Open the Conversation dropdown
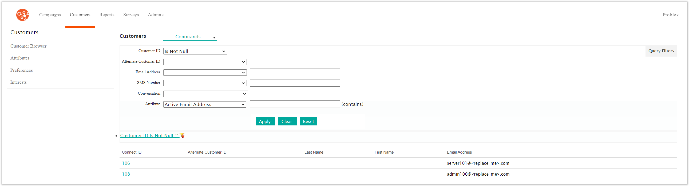This screenshot has height=186, width=689. [205, 94]
